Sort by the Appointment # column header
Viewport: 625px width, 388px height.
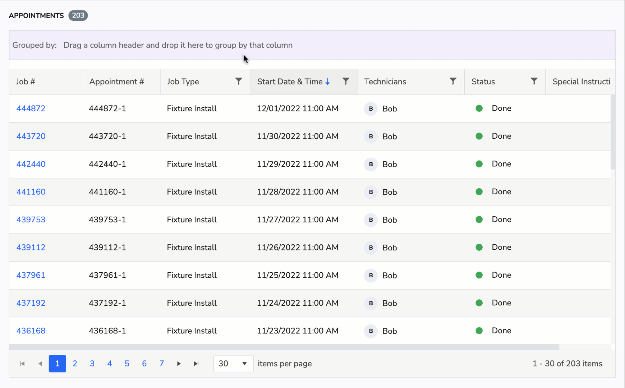(116, 82)
